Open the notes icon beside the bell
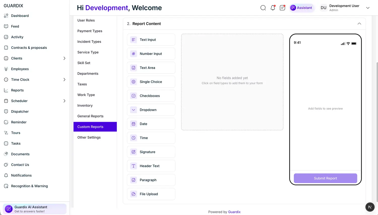This screenshot has height=215, width=378. [x=282, y=8]
